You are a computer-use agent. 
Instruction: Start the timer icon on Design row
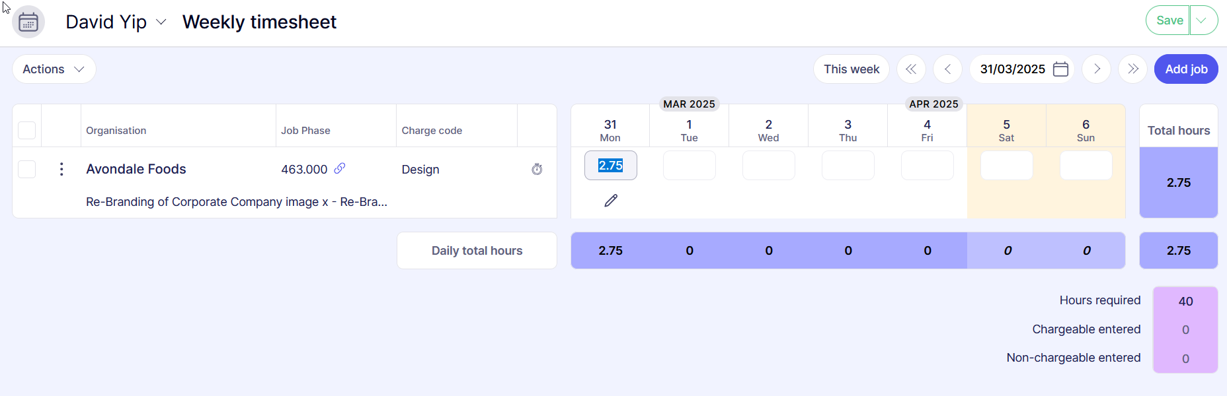537,170
